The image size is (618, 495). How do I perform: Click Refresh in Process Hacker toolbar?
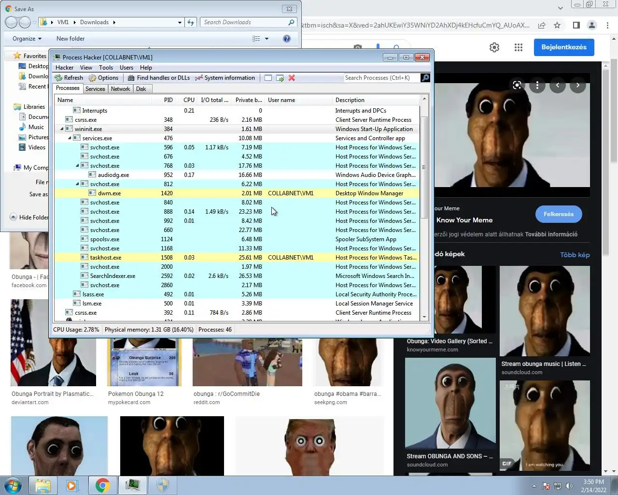69,78
